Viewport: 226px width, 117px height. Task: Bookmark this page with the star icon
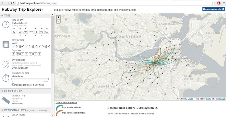pyautogui.click(x=213, y=3)
